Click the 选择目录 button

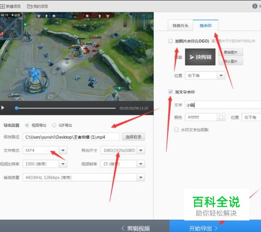point(134,137)
